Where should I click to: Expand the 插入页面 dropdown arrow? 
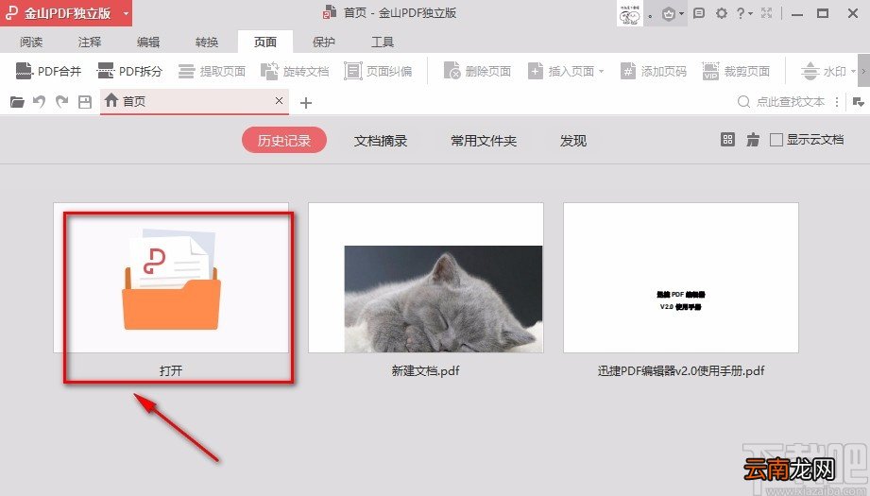coord(602,72)
